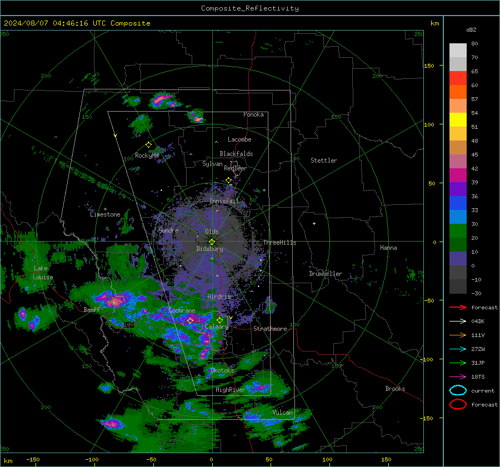Click the Drumheller label
This screenshot has width=500, height=467.
[x=326, y=274]
